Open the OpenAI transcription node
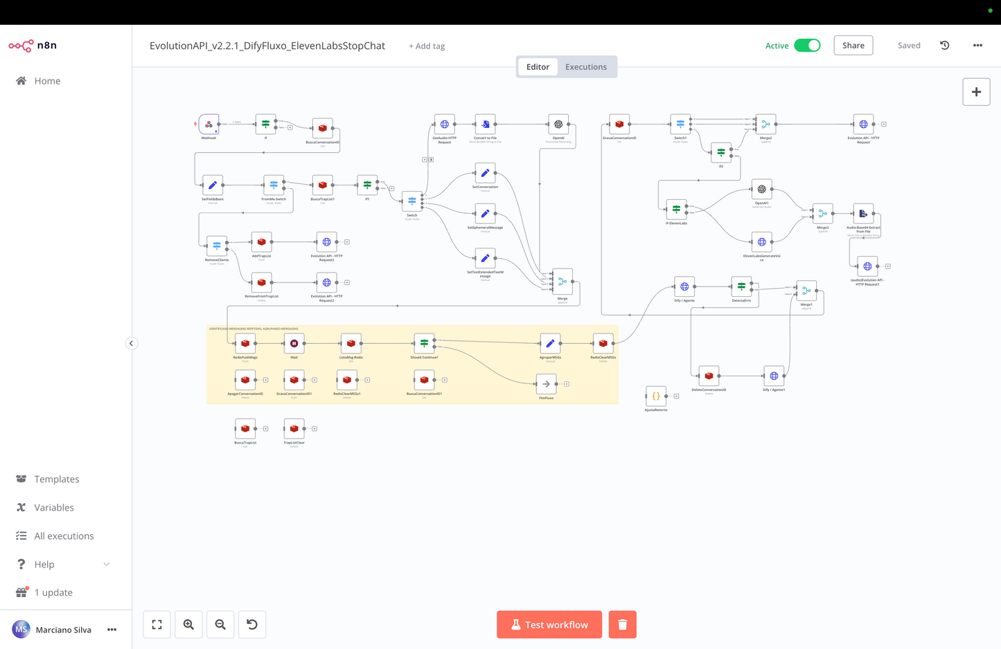1001x649 pixels. [x=558, y=125]
